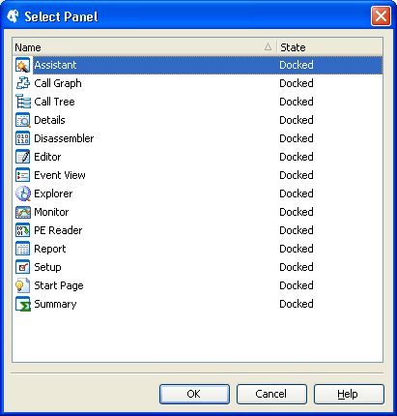Click the Editor pencil icon
This screenshot has width=397, height=416.
pos(23,157)
